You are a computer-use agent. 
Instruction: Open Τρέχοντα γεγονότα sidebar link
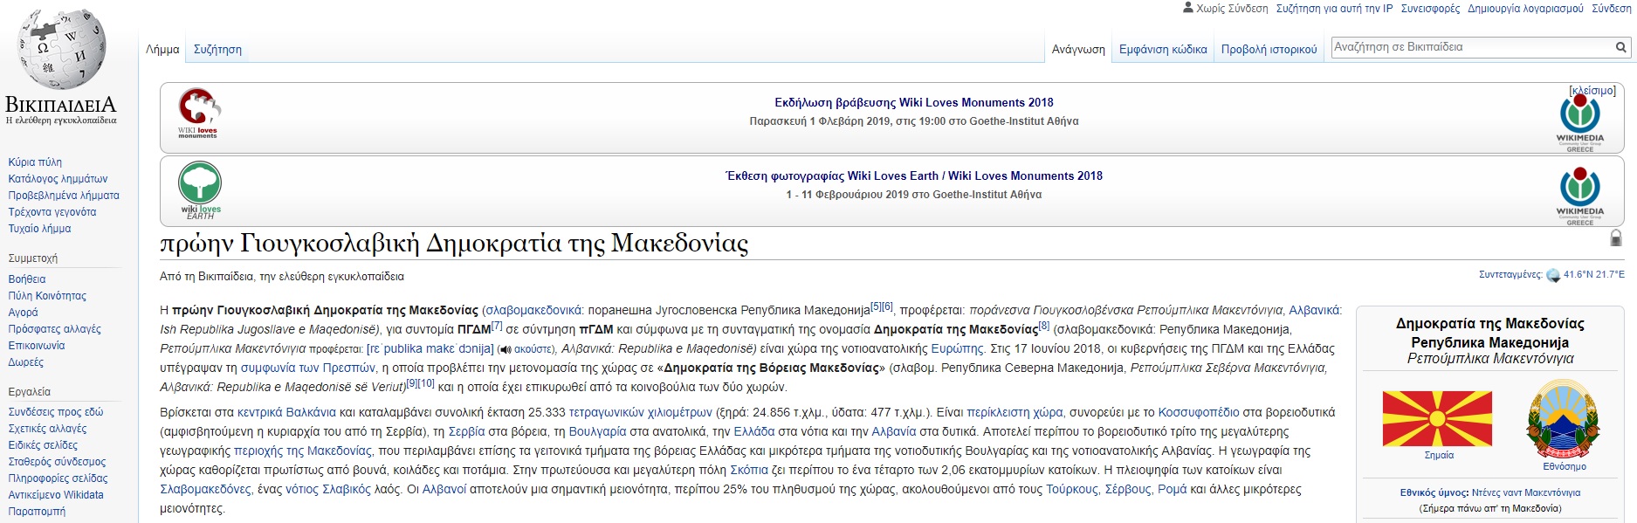pos(52,212)
